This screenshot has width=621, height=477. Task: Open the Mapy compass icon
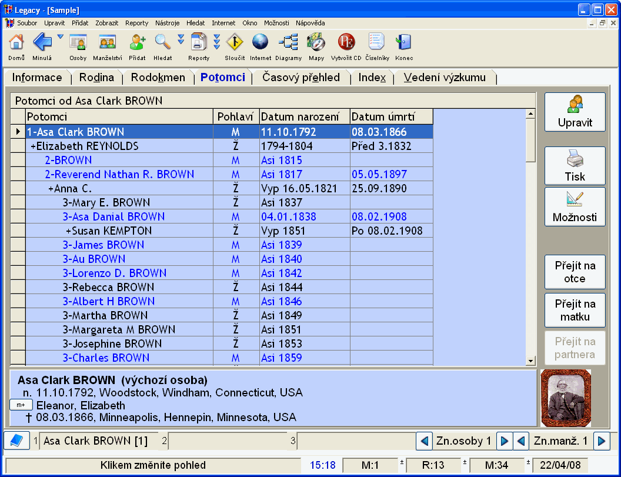coord(316,43)
